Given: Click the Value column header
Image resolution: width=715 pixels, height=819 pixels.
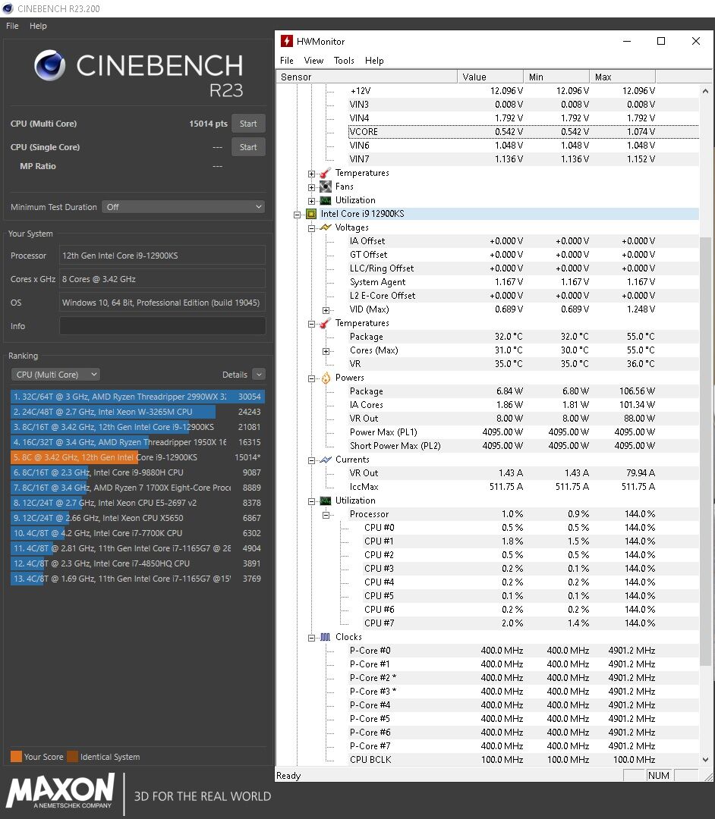Looking at the screenshot, I should pyautogui.click(x=490, y=77).
